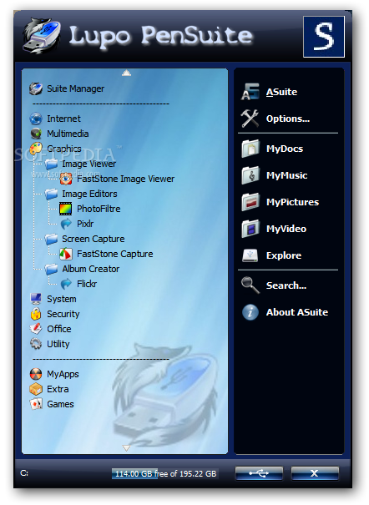The height and width of the screenshot is (505, 369).
Task: Click the Graphics paint palette icon
Action: click(36, 149)
